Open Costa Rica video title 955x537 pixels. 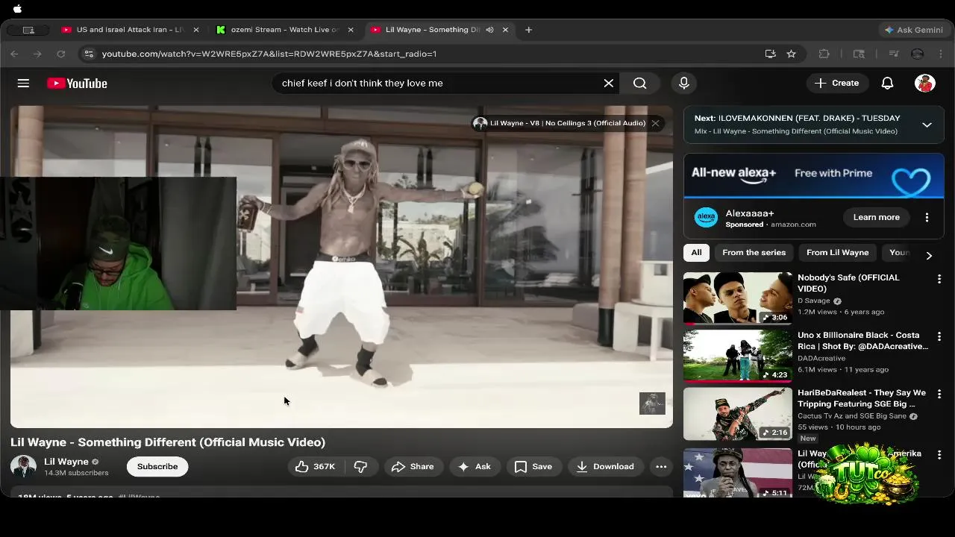[x=862, y=340]
